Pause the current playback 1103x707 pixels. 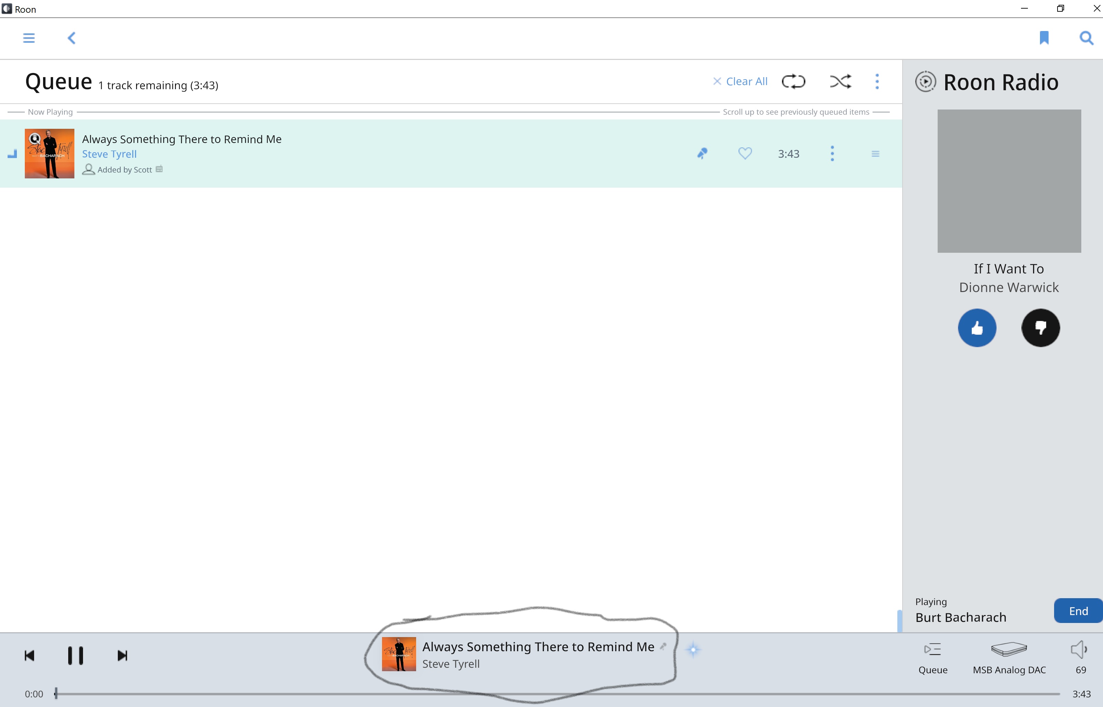click(75, 656)
